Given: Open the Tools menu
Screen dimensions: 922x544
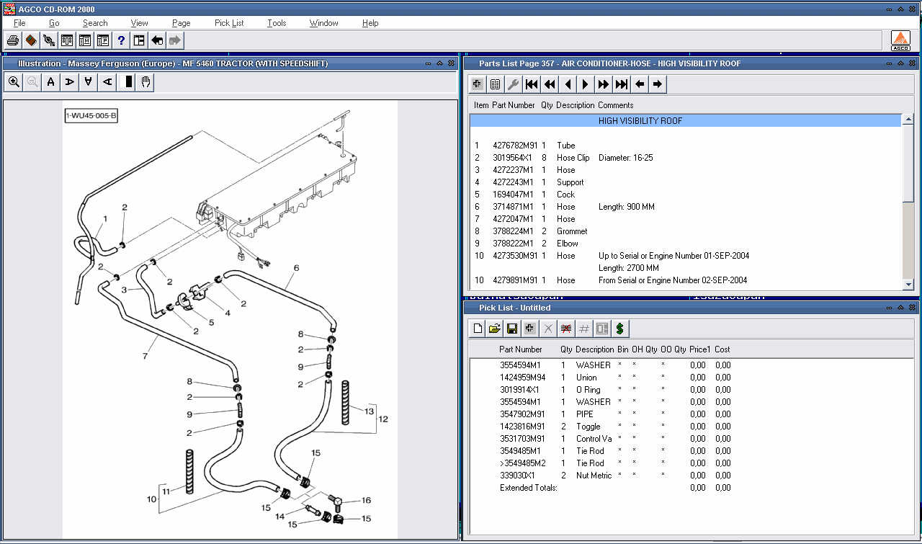Looking at the screenshot, I should point(277,23).
